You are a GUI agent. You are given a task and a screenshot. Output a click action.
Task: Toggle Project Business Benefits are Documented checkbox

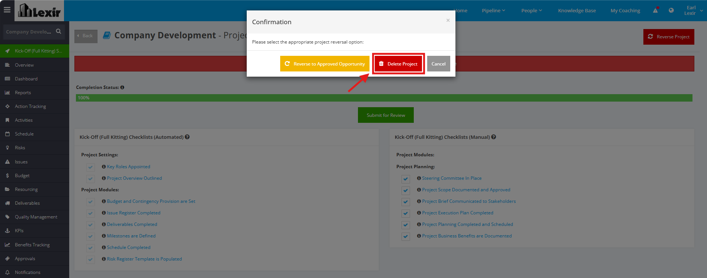(406, 237)
